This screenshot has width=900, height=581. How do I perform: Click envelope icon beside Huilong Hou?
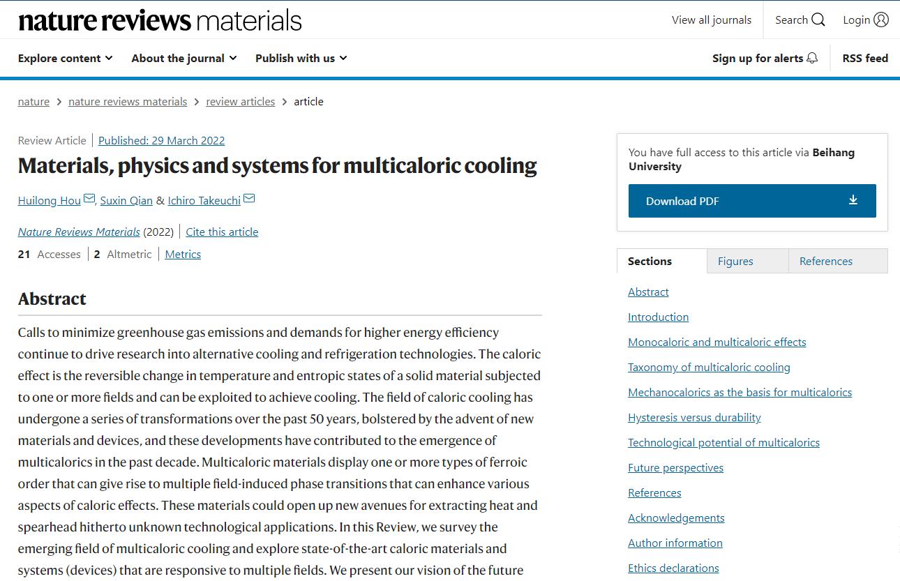click(x=89, y=199)
